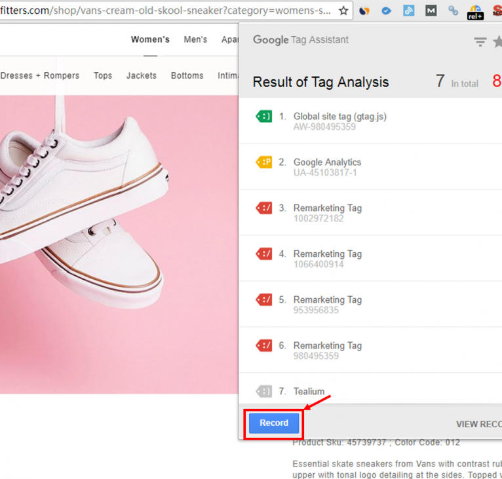Click the white sneaker product image
The height and width of the screenshot is (479, 502).
click(x=98, y=216)
